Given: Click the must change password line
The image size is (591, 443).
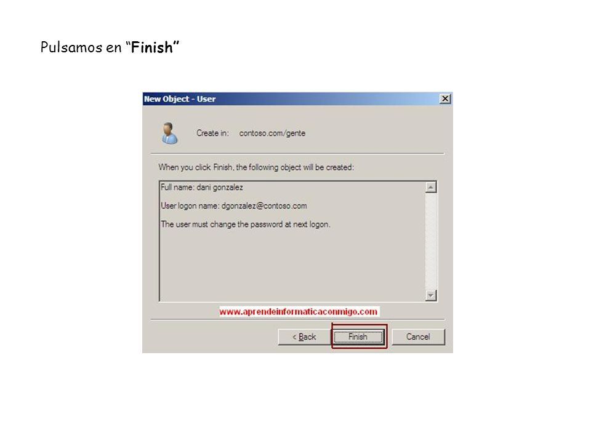Looking at the screenshot, I should pos(246,224).
